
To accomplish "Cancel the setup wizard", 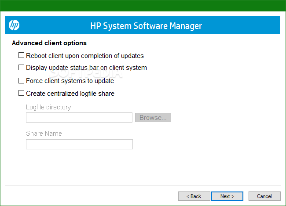I will pyautogui.click(x=264, y=196).
